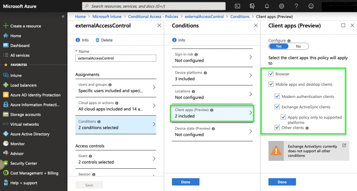Open directory and subscription filter icon

click(252, 6)
